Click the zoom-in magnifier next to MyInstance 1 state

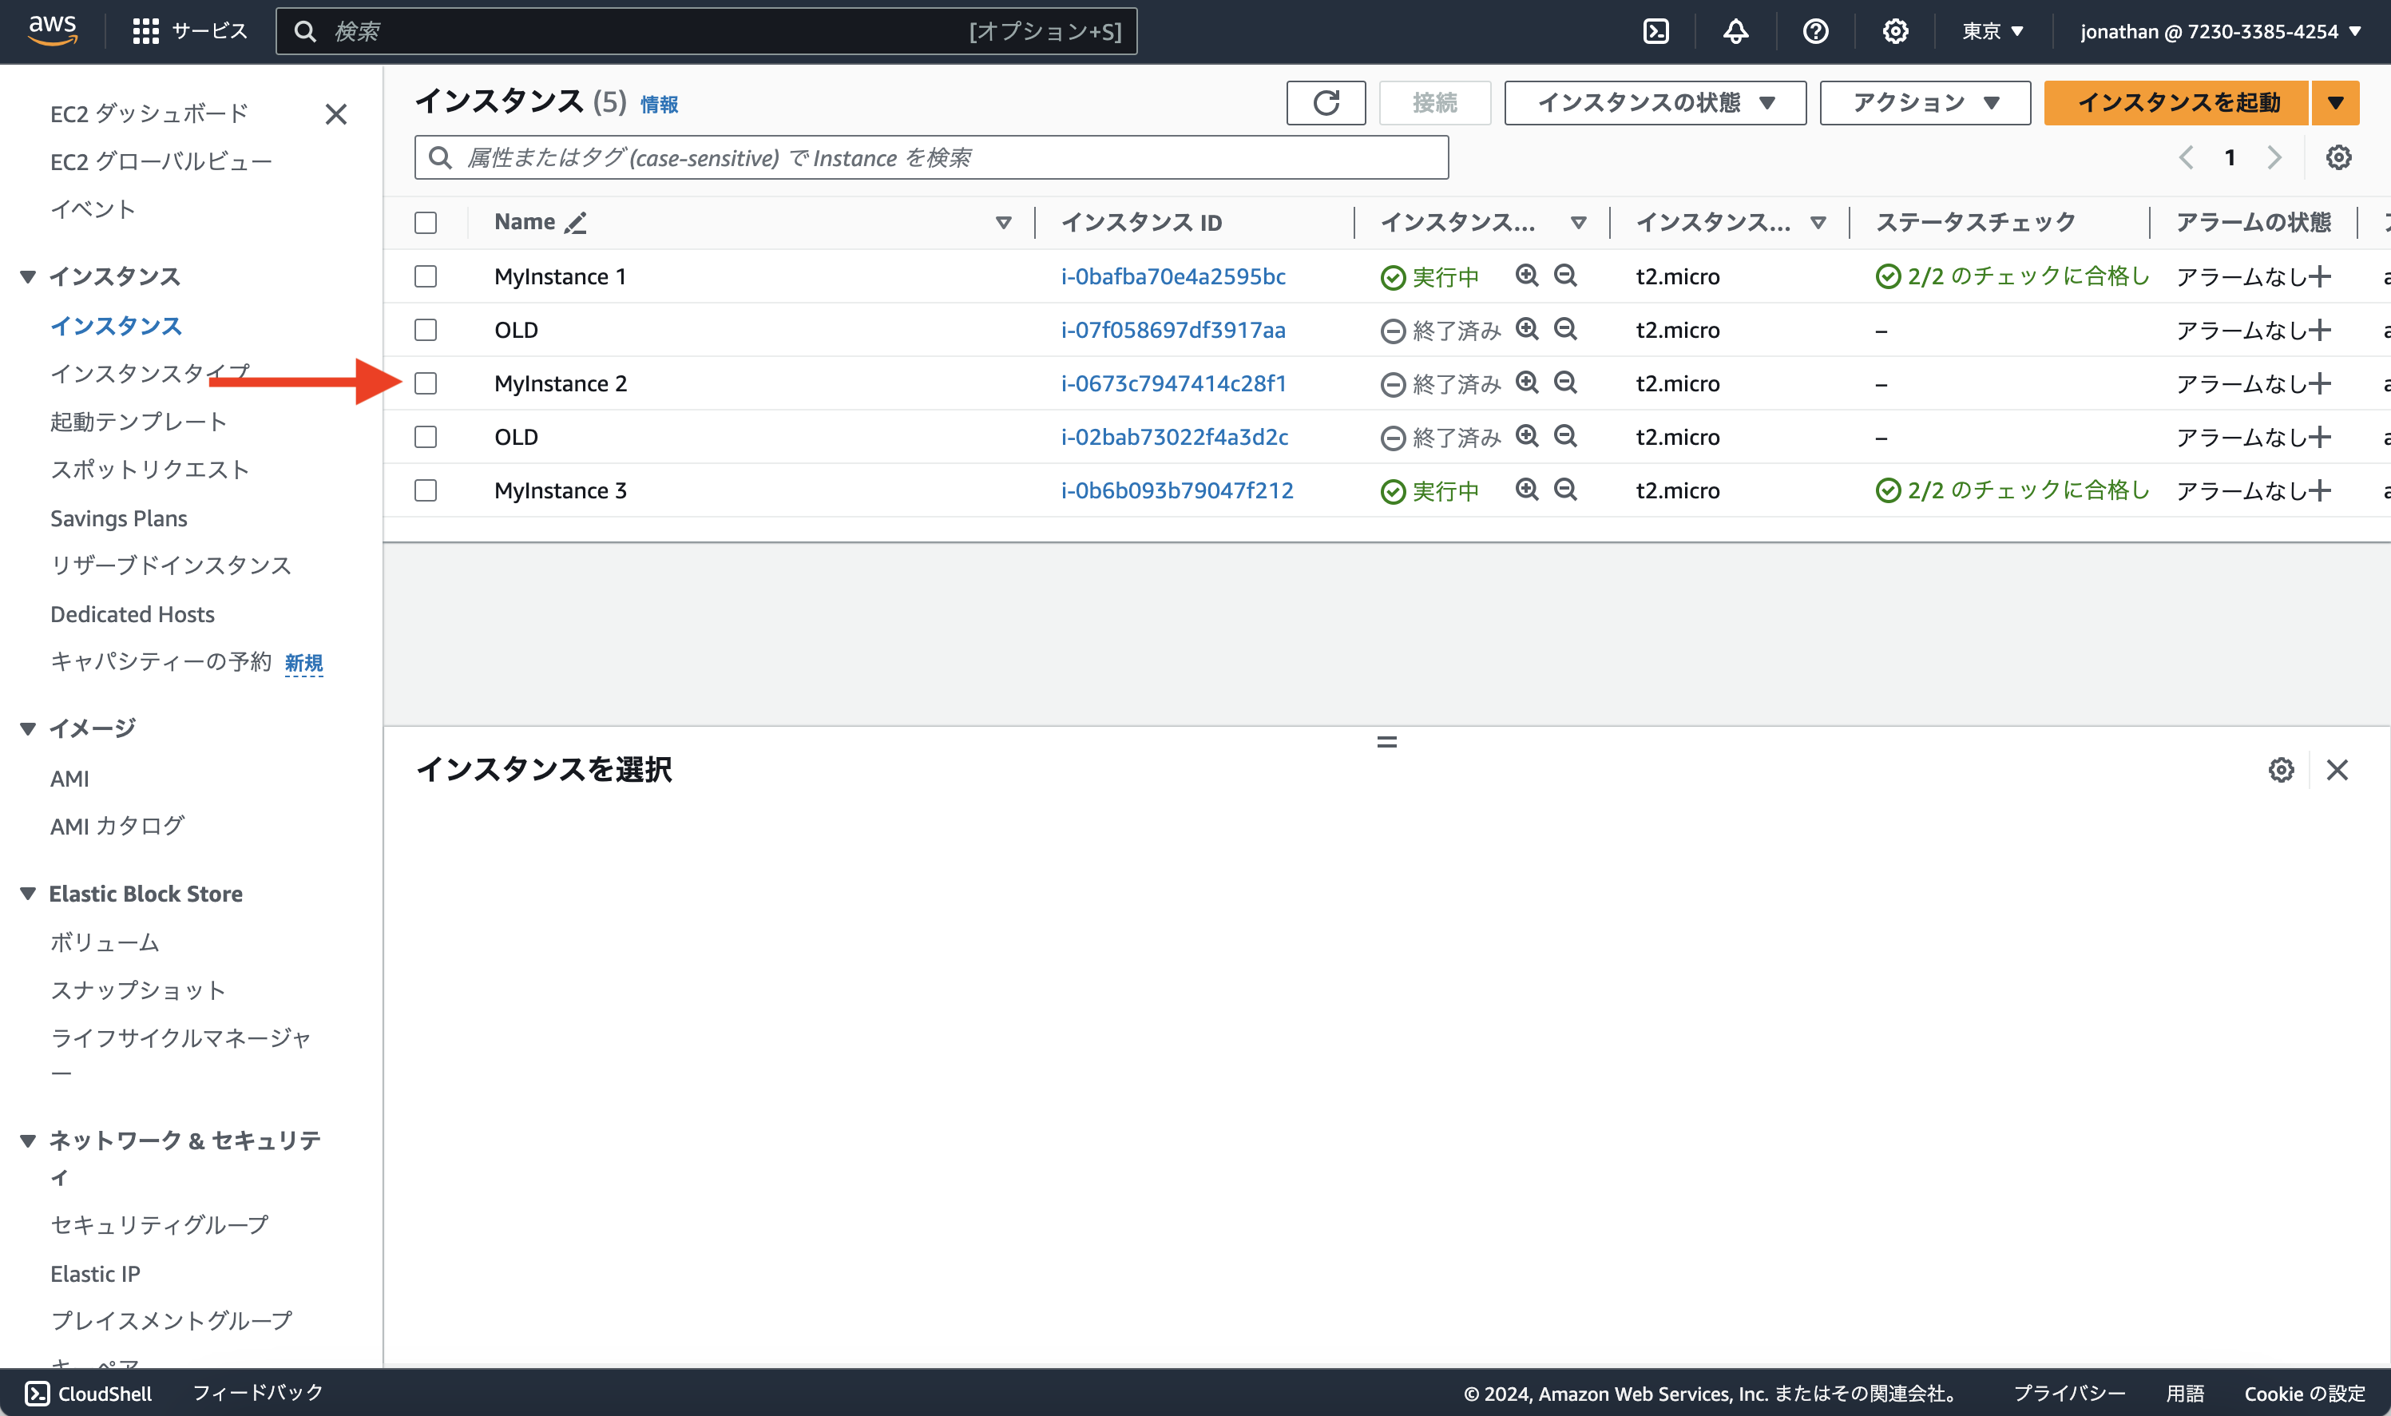click(1527, 276)
